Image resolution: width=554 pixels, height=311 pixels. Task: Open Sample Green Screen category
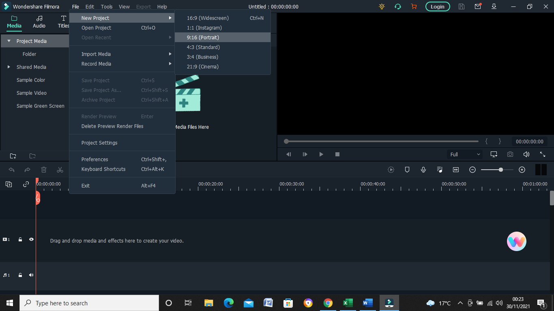[x=41, y=106]
